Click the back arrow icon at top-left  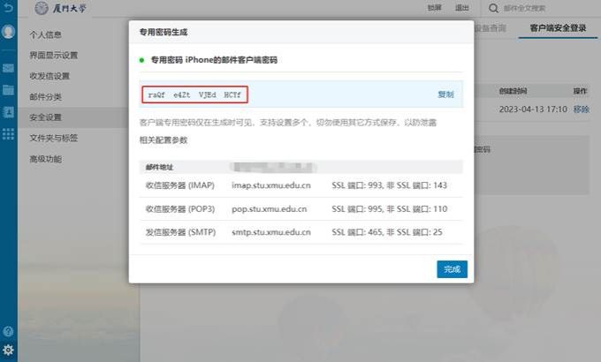click(x=8, y=8)
